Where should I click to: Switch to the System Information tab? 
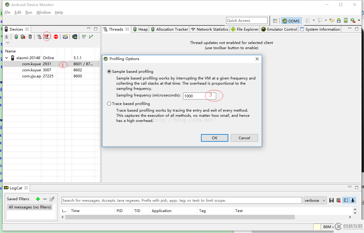click(x=320, y=29)
